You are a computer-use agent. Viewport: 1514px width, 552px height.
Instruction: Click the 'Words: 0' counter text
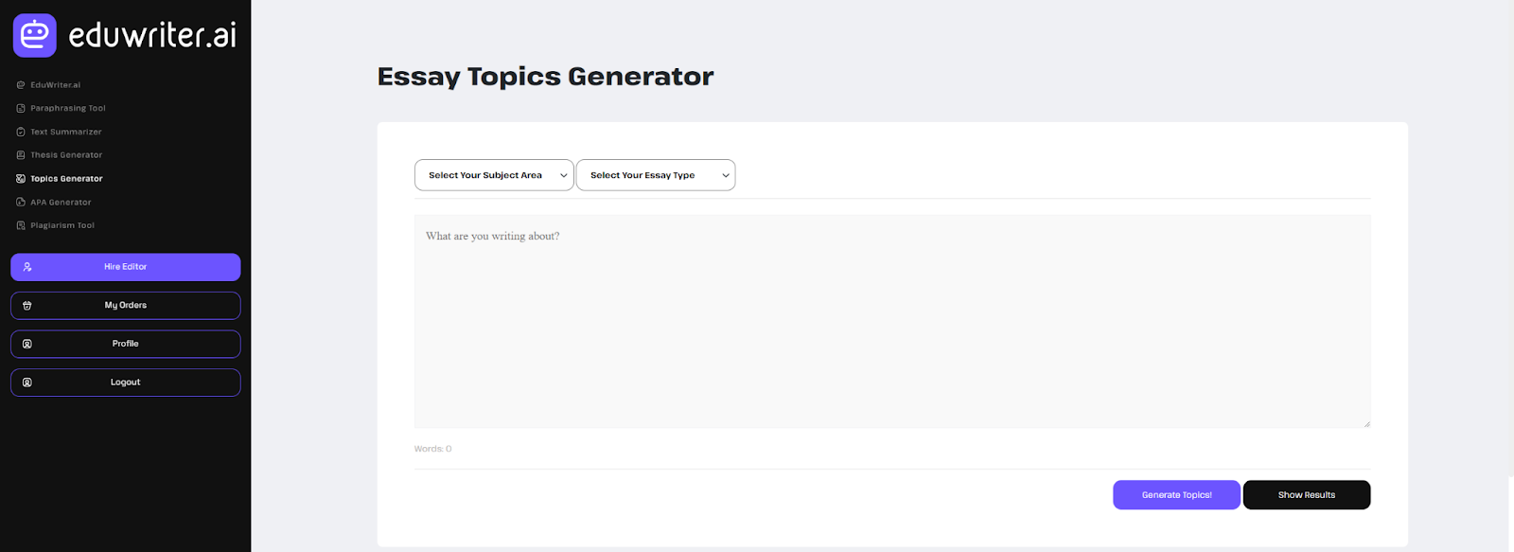(x=432, y=449)
